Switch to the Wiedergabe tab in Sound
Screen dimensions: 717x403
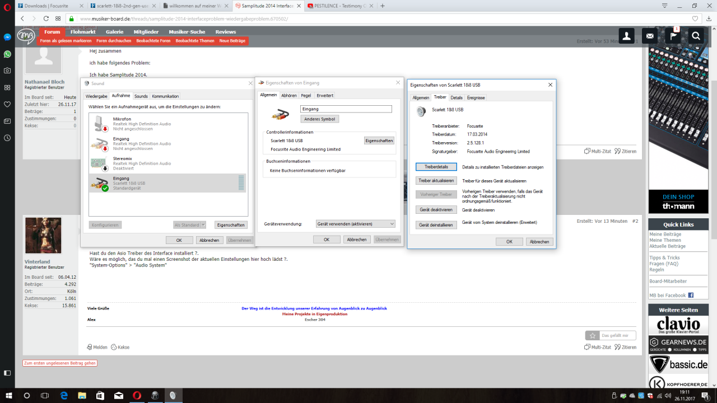[96, 96]
